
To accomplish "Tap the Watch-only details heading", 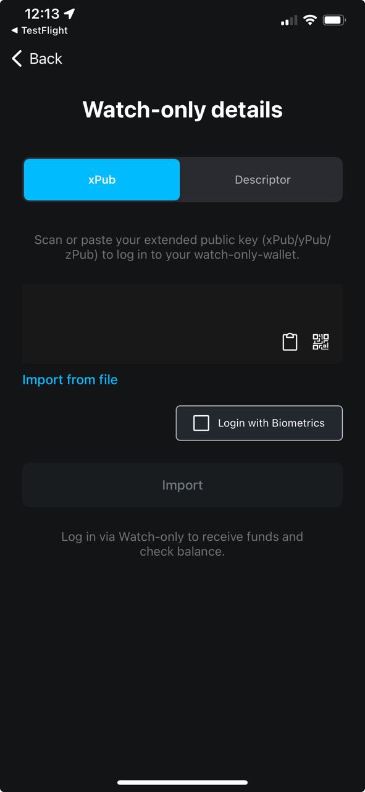I will click(182, 110).
